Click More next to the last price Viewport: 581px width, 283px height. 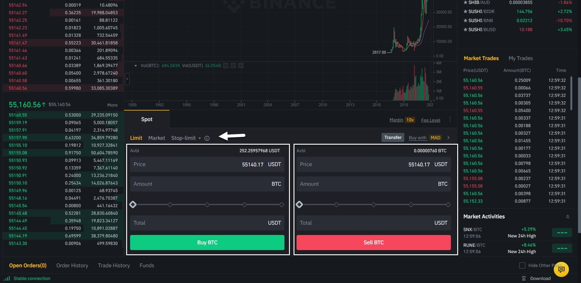coord(112,105)
